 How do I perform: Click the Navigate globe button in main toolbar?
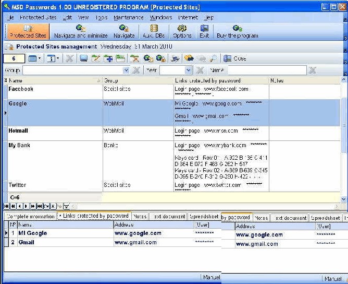pos(124,31)
